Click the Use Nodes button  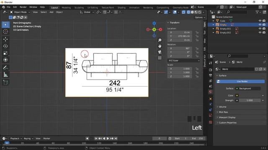pyautogui.click(x=240, y=82)
